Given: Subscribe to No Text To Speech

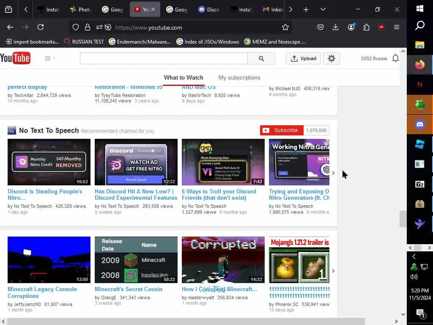Looking at the screenshot, I should coord(282,130).
